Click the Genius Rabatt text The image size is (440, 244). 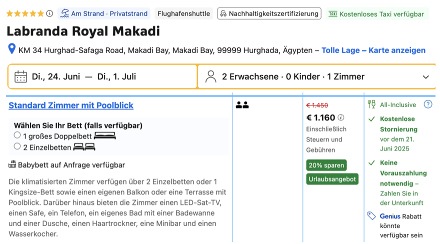tap(400, 216)
